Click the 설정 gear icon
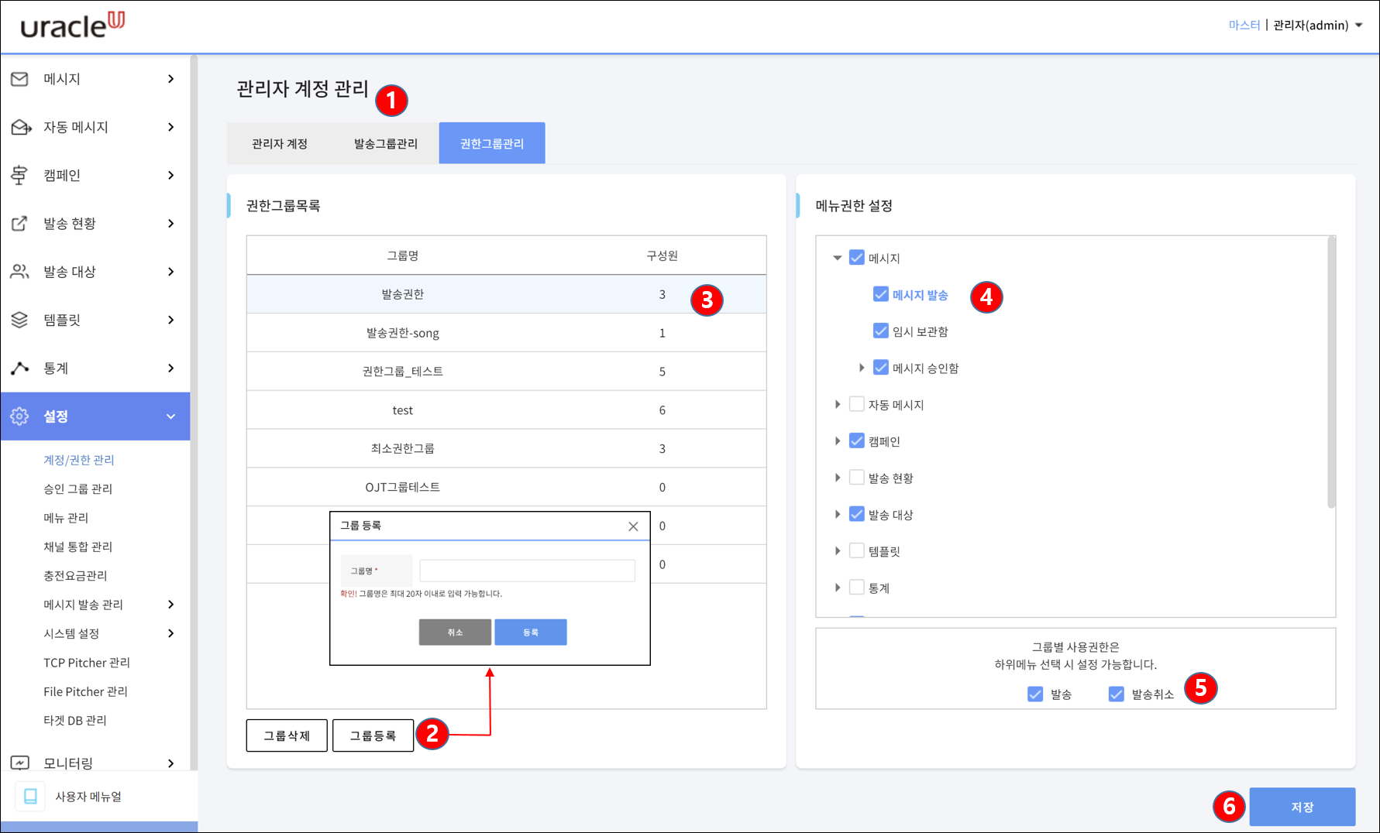Viewport: 1380px width, 833px height. [x=19, y=416]
